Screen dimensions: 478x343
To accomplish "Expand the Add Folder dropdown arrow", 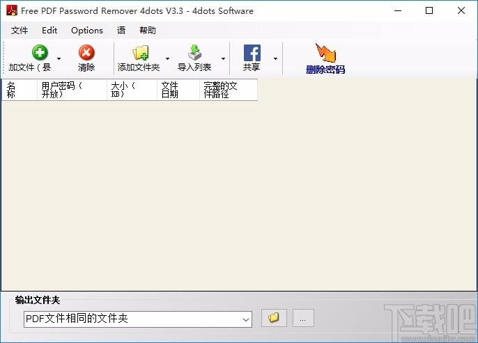I will (167, 58).
